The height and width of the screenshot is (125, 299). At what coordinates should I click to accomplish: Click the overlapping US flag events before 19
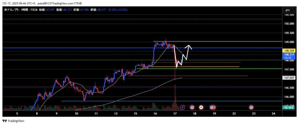tap(213, 107)
